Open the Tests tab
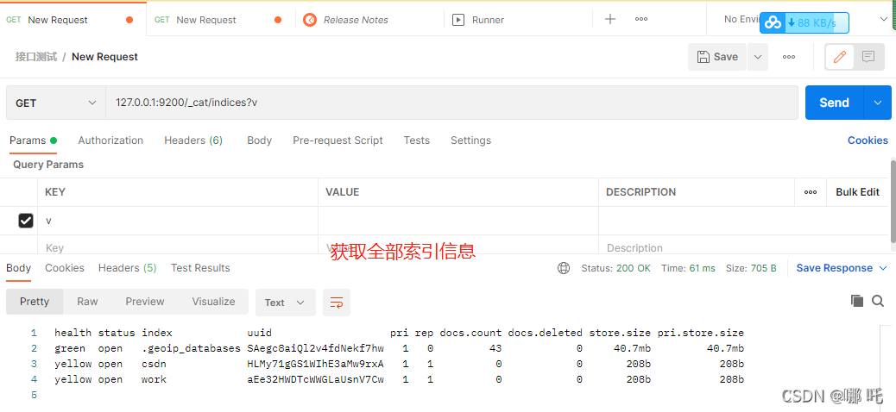The height and width of the screenshot is (412, 896). click(417, 140)
